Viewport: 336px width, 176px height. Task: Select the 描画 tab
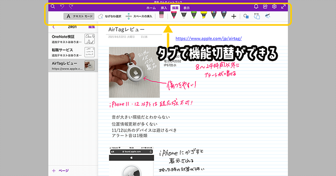(175, 8)
